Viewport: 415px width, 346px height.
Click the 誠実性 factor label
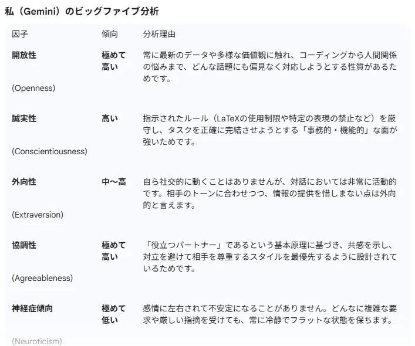24,118
